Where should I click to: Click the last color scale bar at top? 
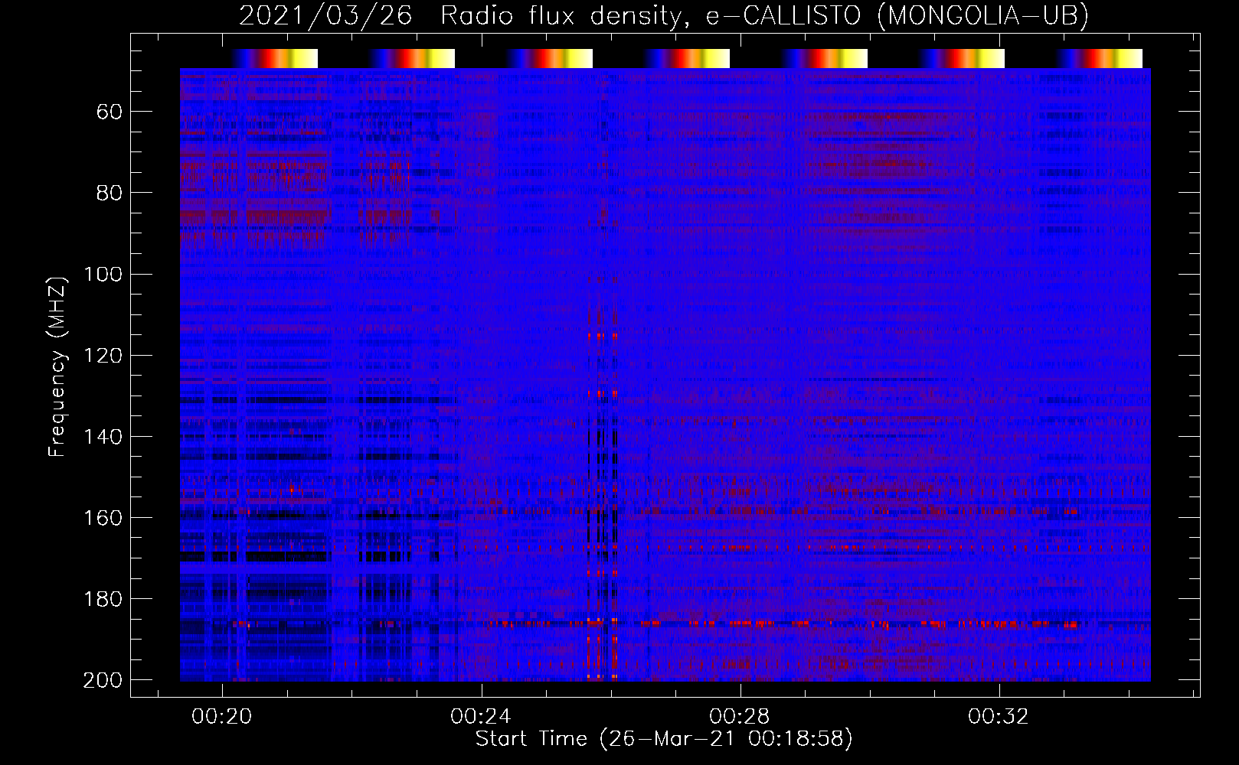pos(1100,58)
